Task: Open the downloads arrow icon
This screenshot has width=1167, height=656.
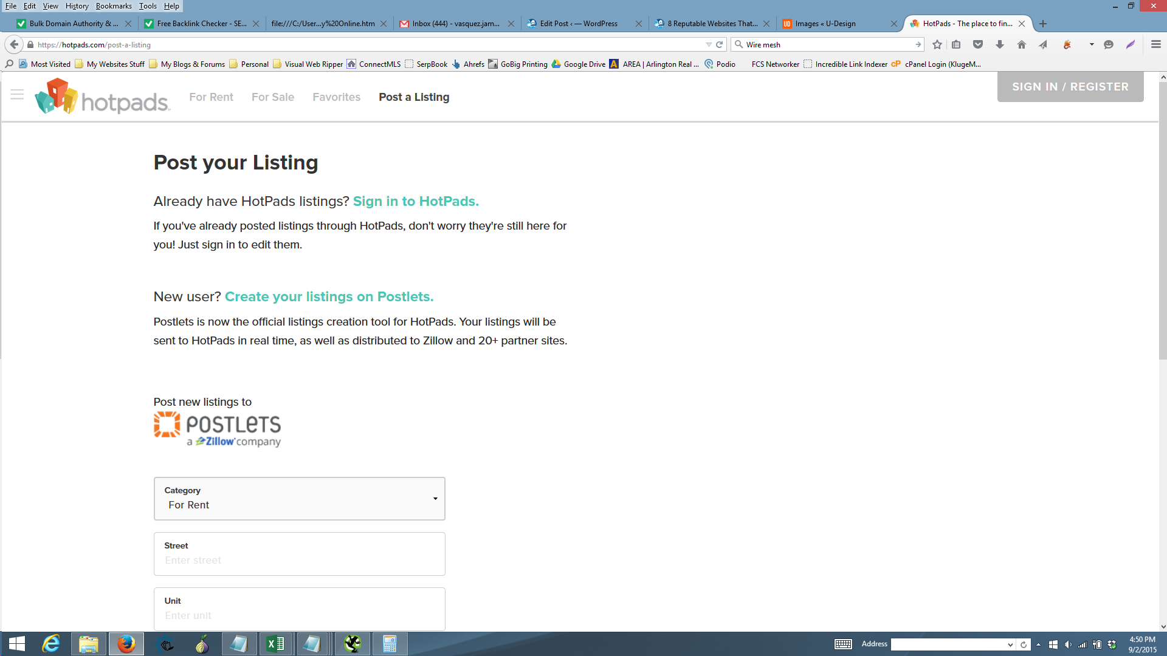Action: point(1000,44)
